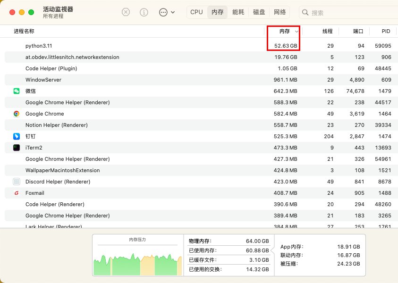Toggle sort direction arrow in 内存 header
The image size is (398, 283).
296,32
